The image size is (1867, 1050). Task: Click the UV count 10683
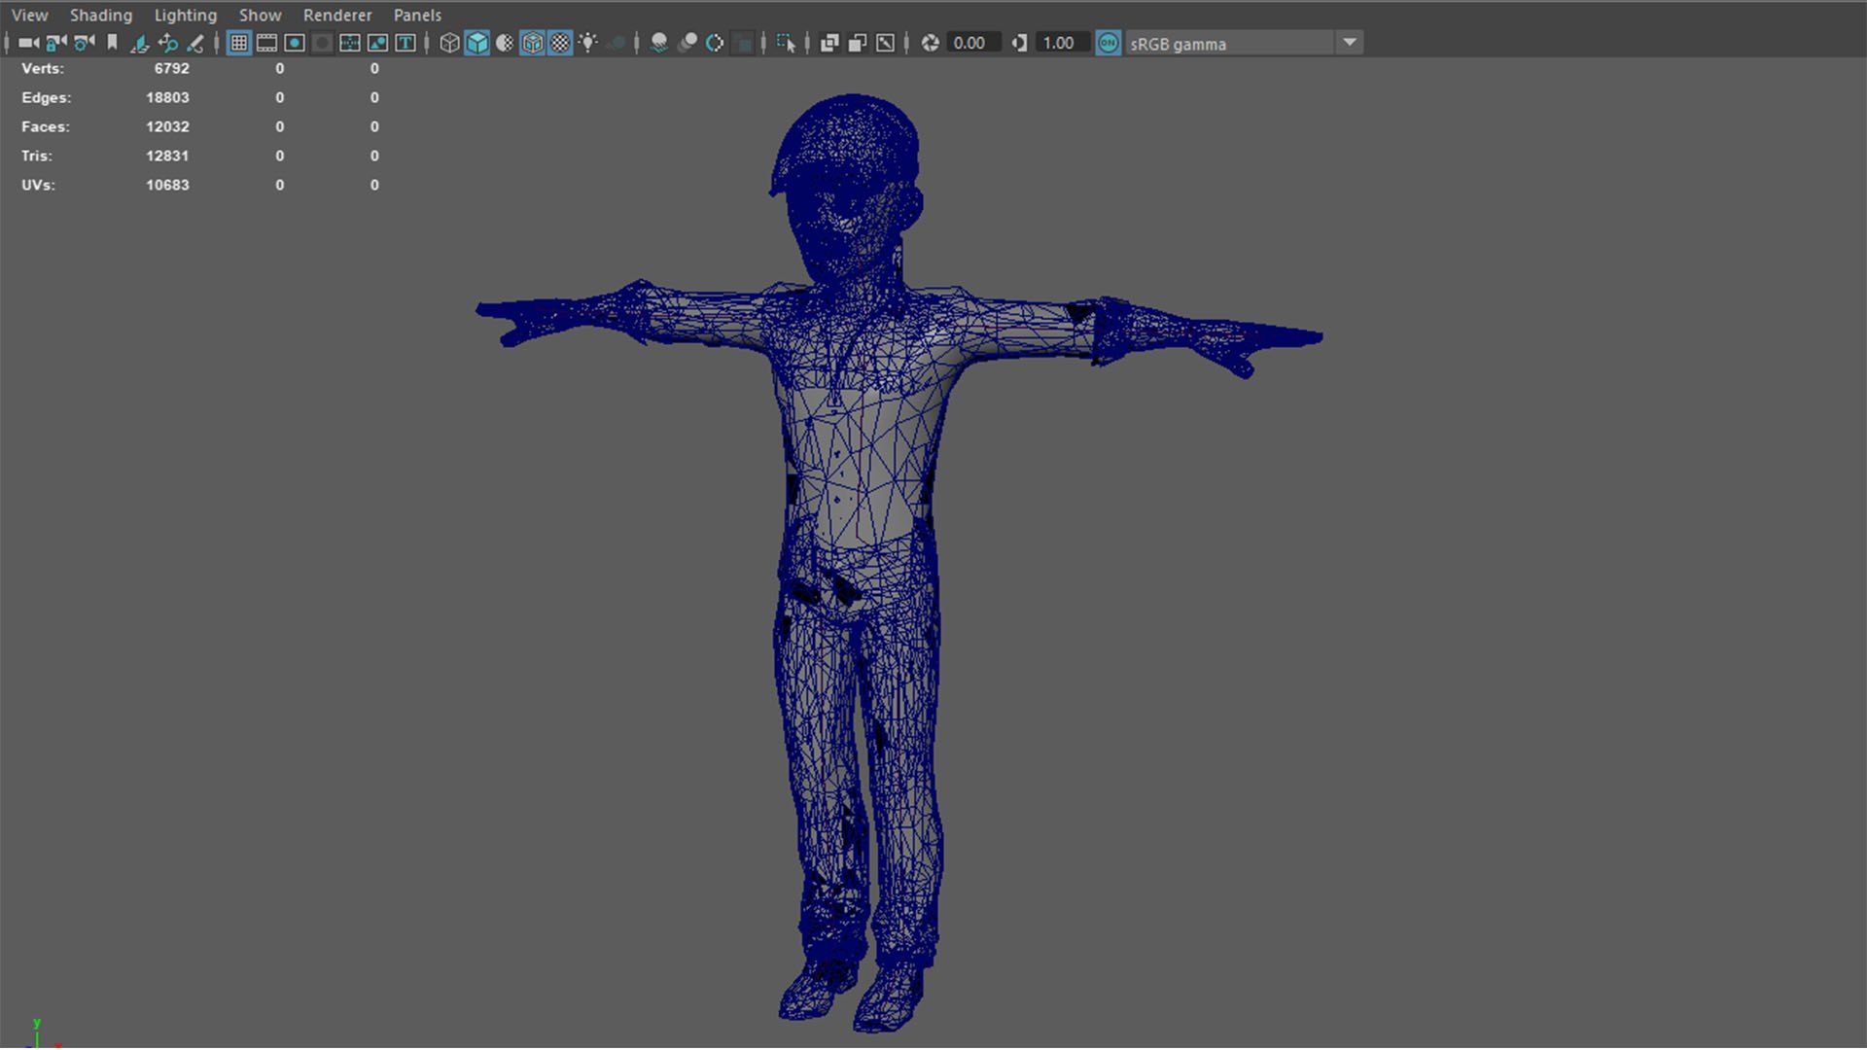(x=167, y=185)
